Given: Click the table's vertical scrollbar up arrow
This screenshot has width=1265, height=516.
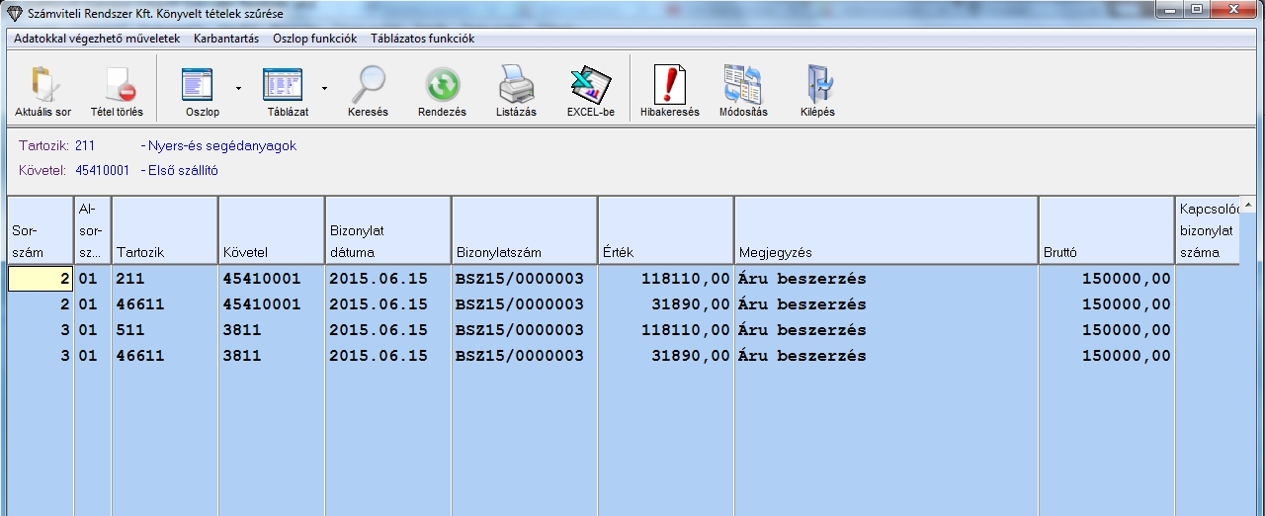Looking at the screenshot, I should [1249, 206].
